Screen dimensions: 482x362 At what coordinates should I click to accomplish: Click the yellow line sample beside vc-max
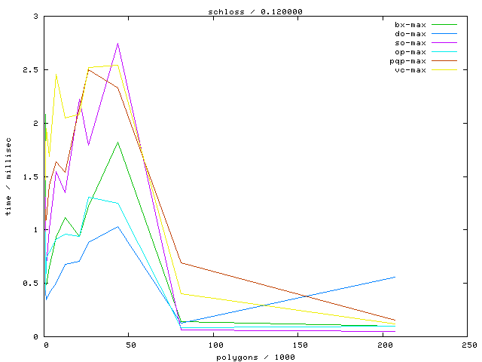444,70
